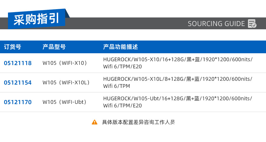The image size is (266, 142).
Task: Click the sourcing guide checklist icon
Action: 252,23
